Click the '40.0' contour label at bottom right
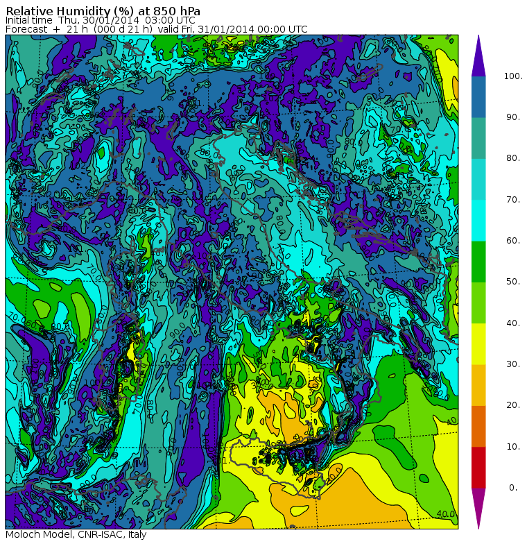This screenshot has width=527, height=544. coord(445,513)
